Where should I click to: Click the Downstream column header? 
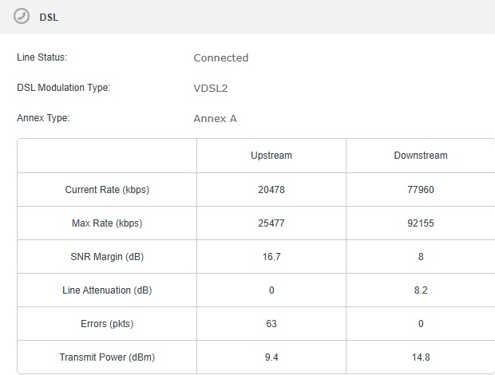coord(421,156)
